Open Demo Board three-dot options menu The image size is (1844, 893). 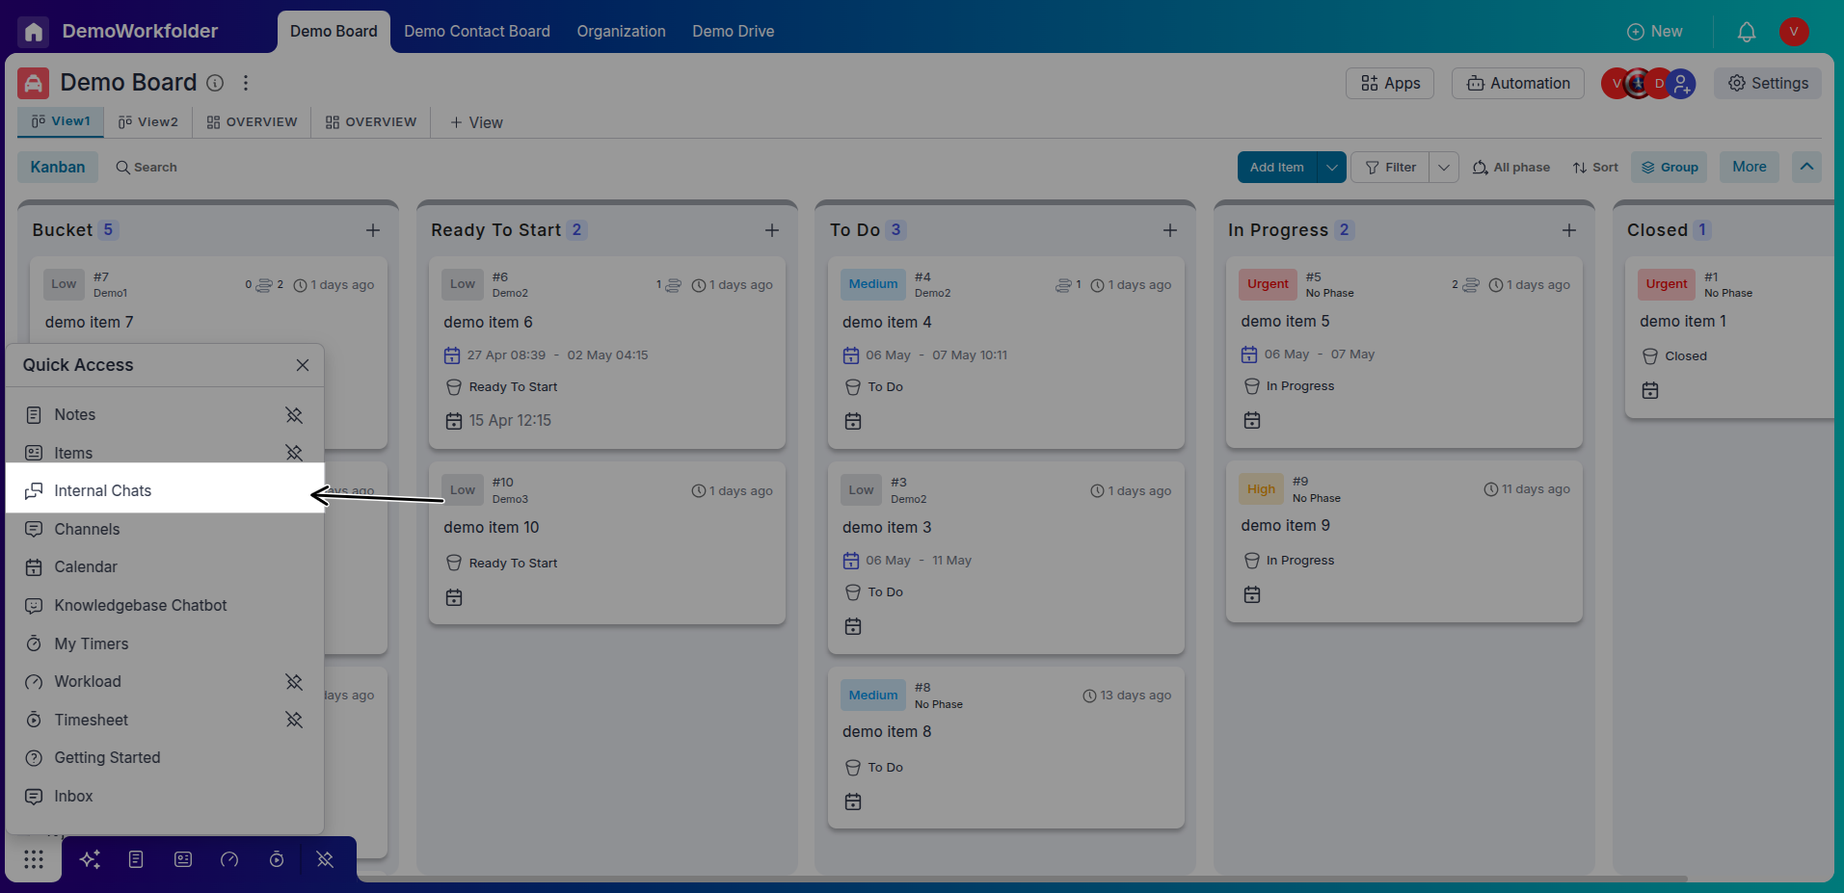[246, 83]
